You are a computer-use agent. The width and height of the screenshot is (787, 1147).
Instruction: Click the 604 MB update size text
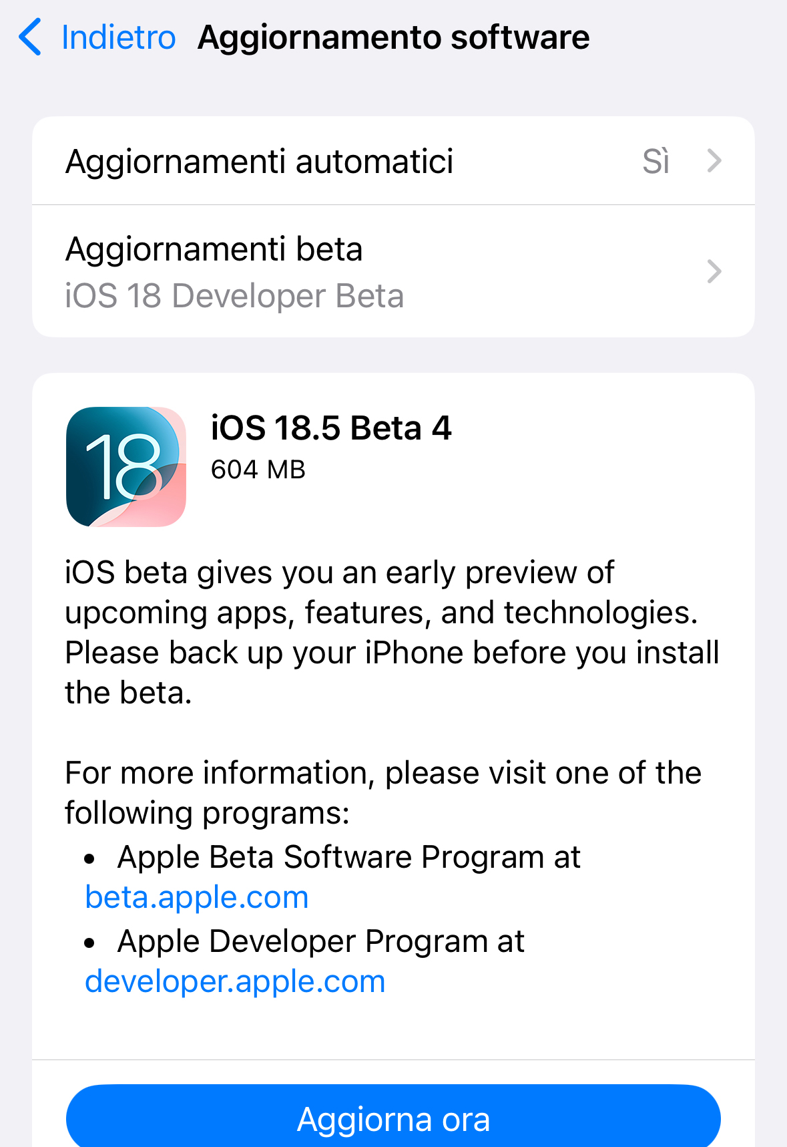pyautogui.click(x=258, y=470)
